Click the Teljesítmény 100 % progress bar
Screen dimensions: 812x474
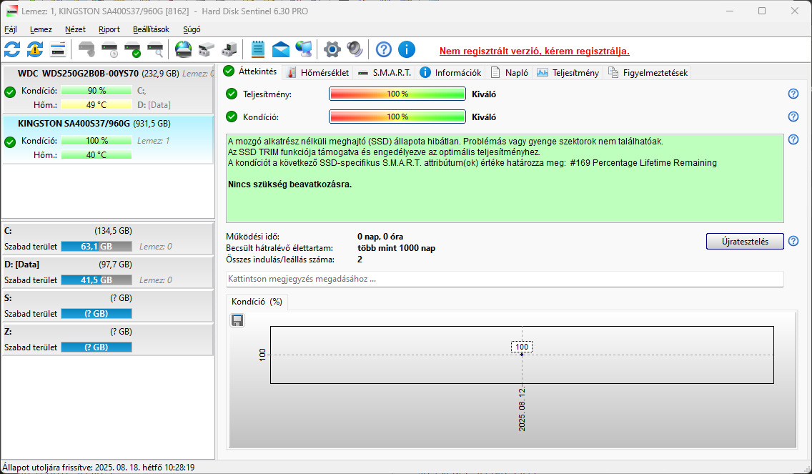[x=397, y=94]
